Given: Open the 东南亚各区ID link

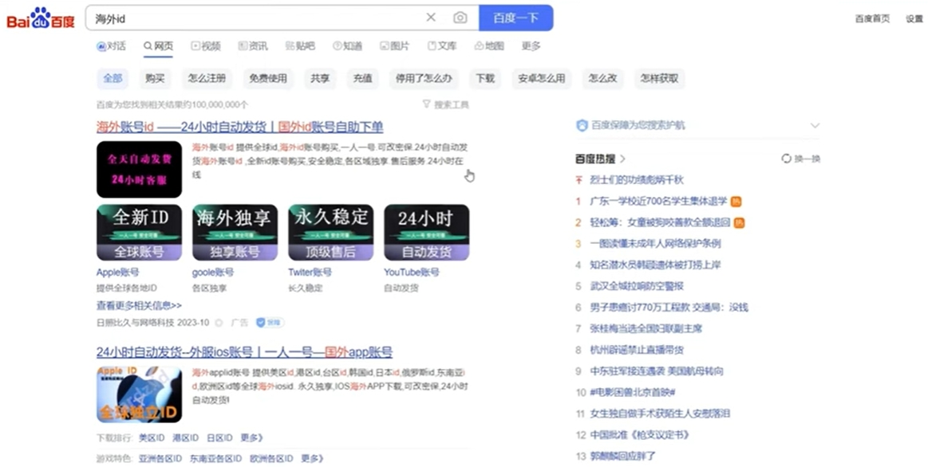Looking at the screenshot, I should click(x=216, y=459).
